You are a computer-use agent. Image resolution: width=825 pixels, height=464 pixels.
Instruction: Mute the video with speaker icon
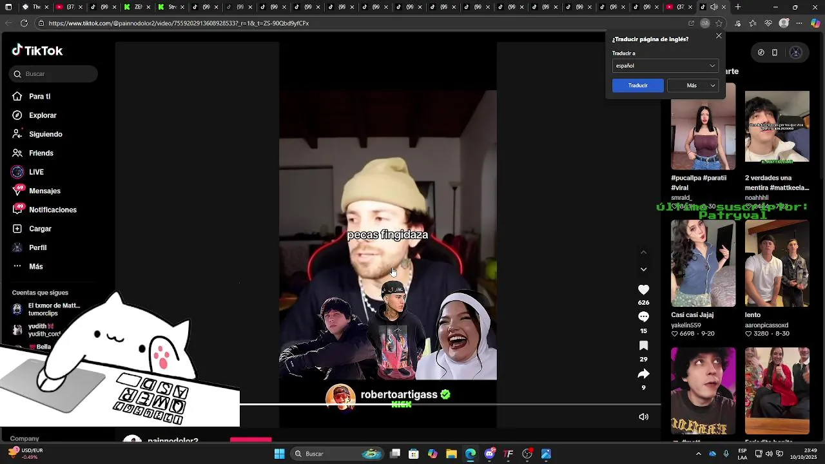click(643, 417)
